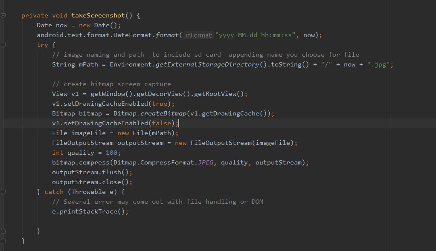Click the 'create bitmap screen capture' comment
This screenshot has width=436, height=251.
[x=111, y=84]
